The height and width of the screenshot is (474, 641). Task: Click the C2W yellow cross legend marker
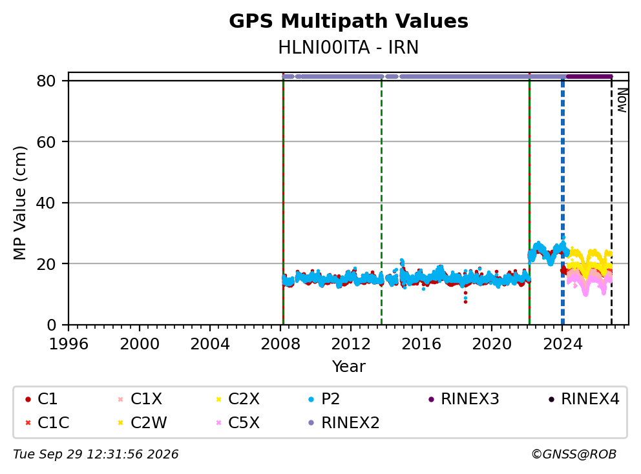tap(120, 422)
